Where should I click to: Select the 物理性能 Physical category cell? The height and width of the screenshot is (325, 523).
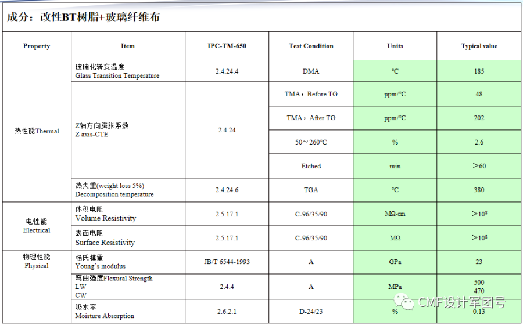(x=37, y=261)
